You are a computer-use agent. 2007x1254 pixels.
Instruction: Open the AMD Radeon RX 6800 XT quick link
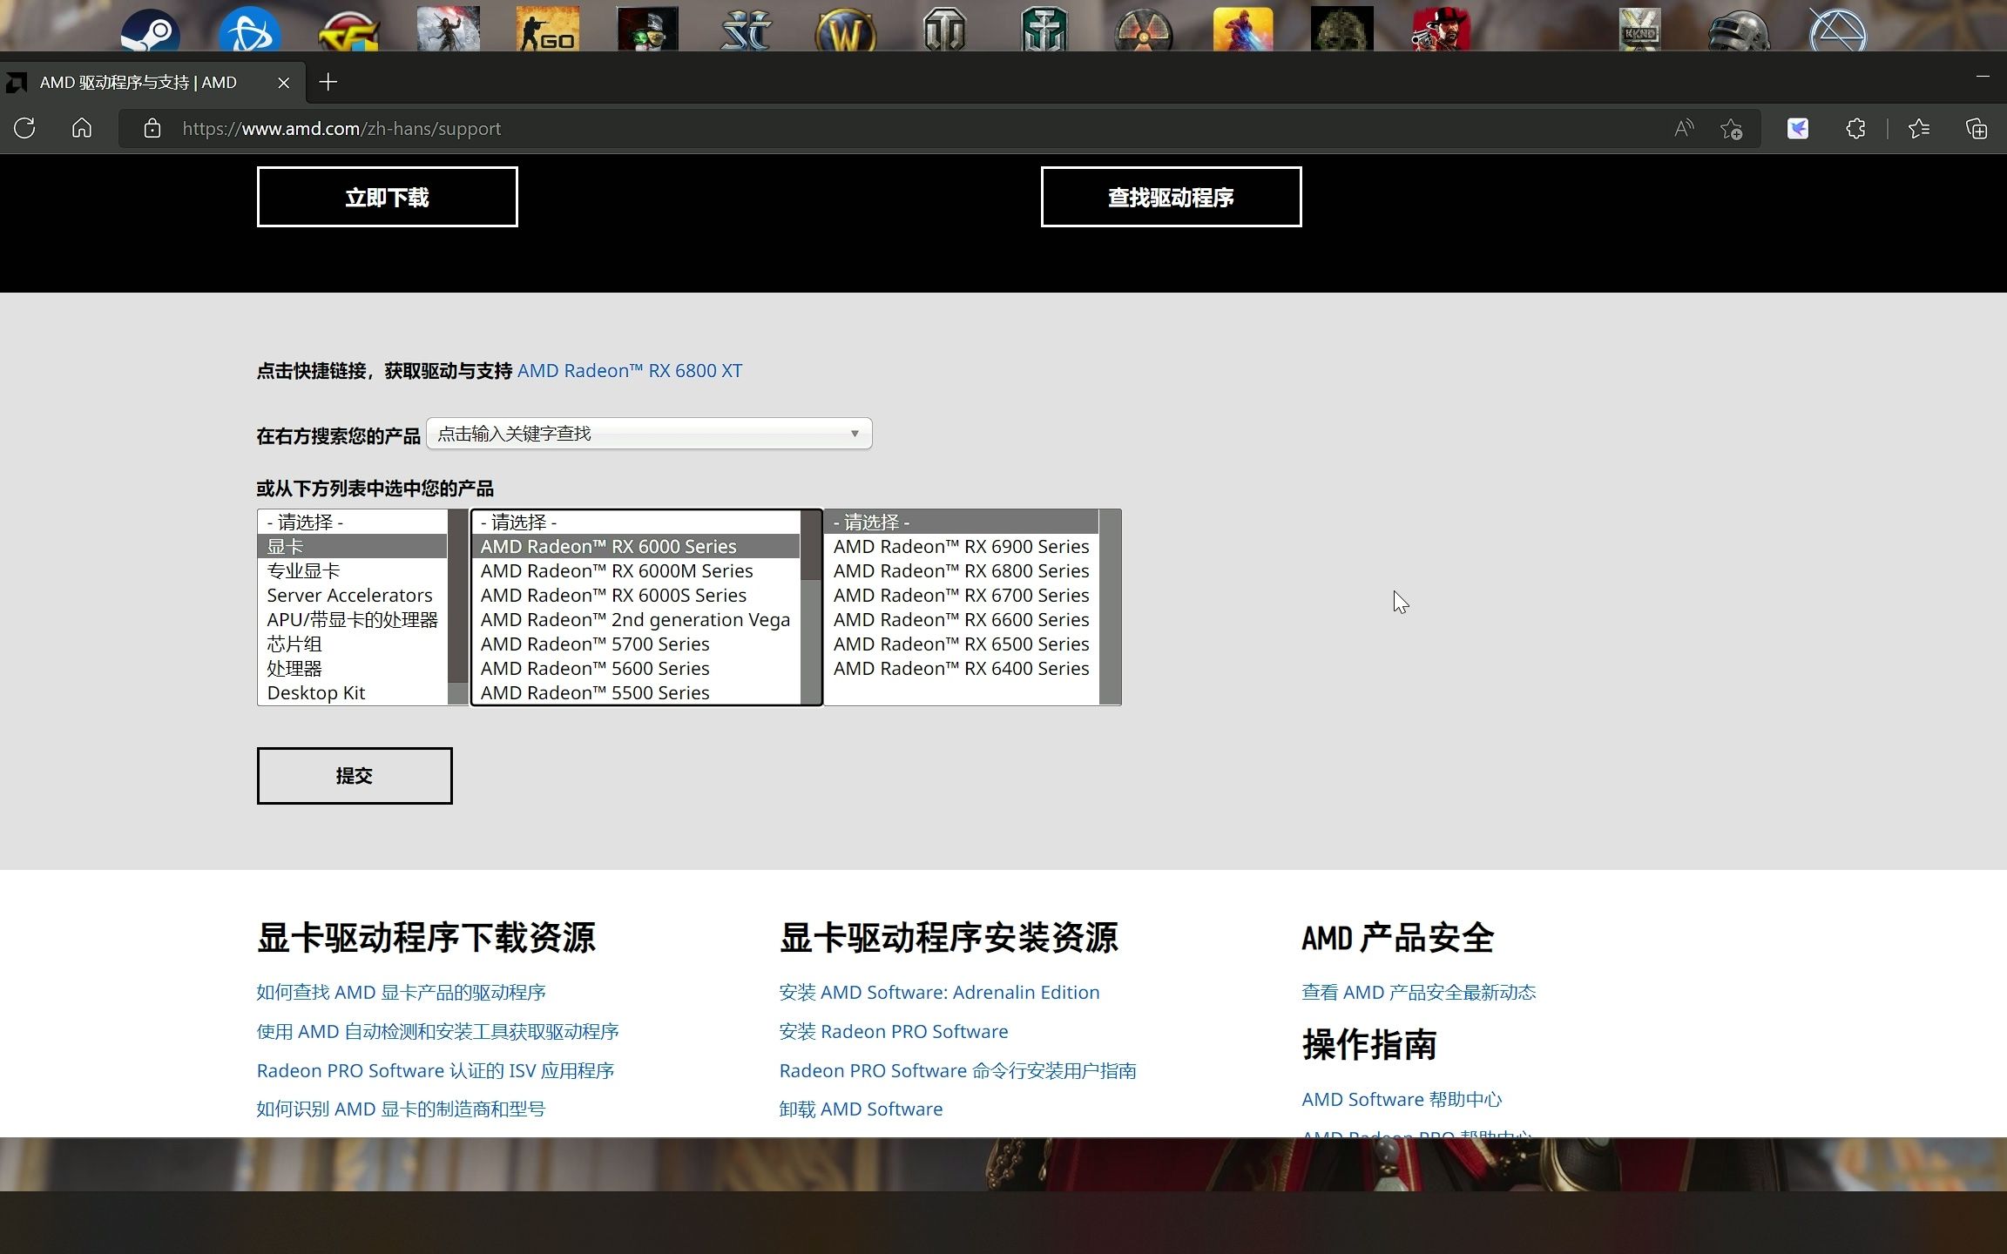pyautogui.click(x=630, y=371)
